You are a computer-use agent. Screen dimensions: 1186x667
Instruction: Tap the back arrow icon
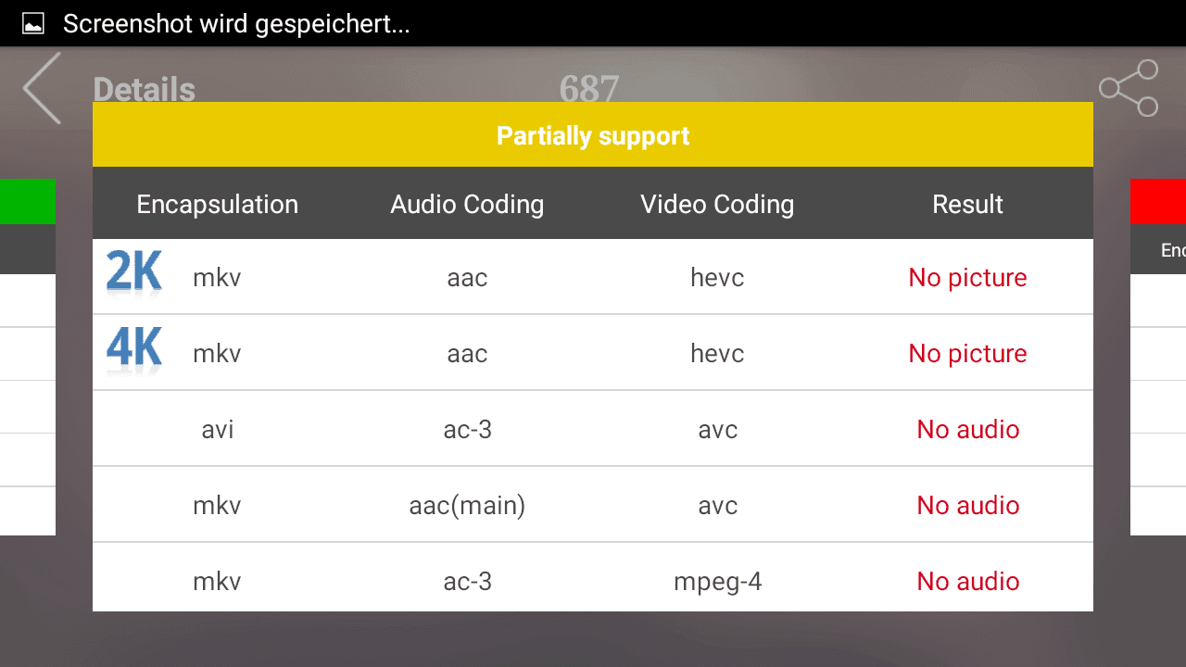click(42, 88)
